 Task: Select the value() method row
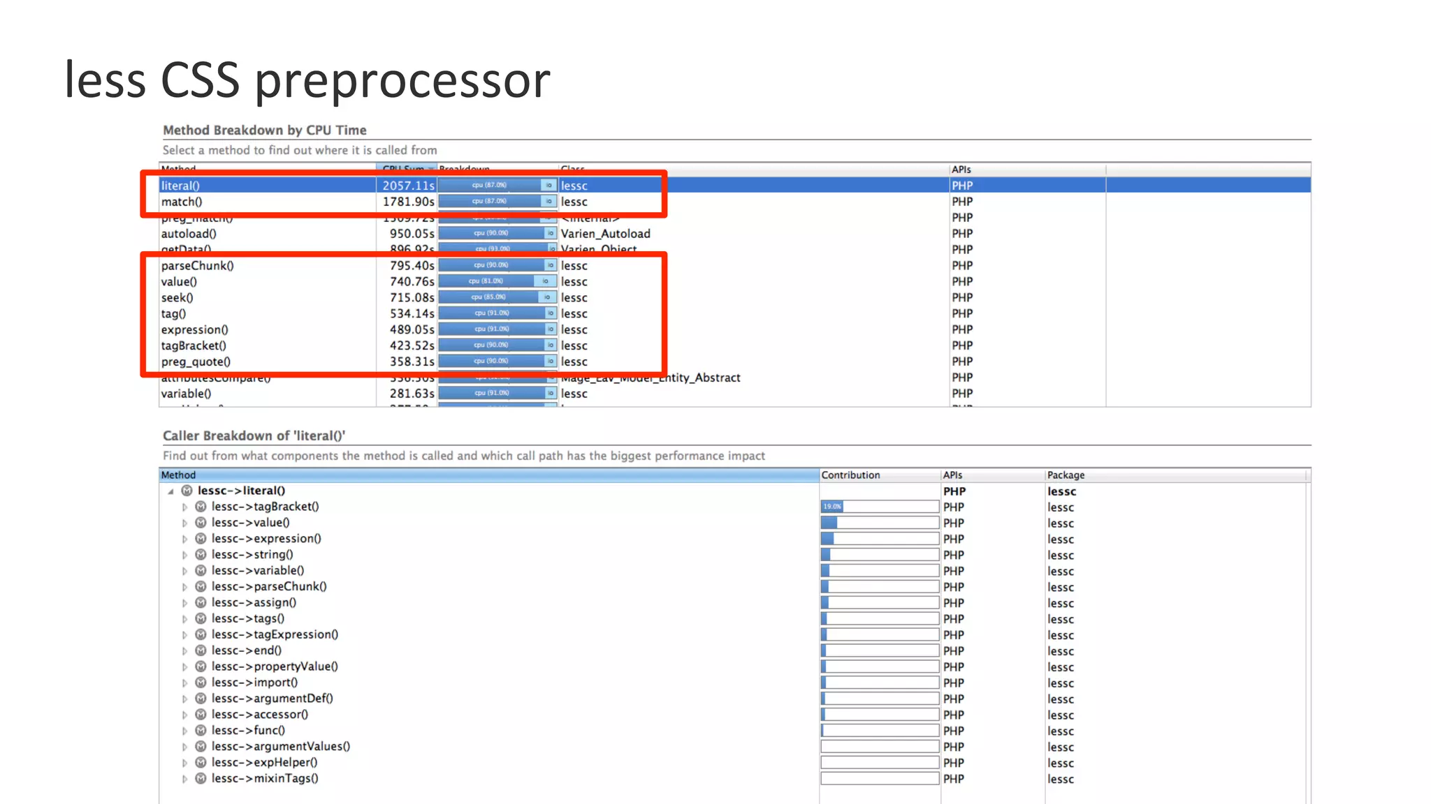tap(735, 282)
